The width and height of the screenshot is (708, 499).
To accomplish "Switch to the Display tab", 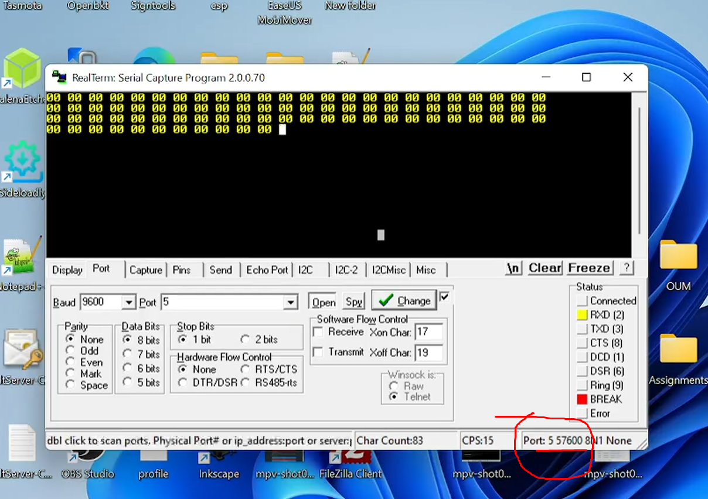I will click(67, 270).
